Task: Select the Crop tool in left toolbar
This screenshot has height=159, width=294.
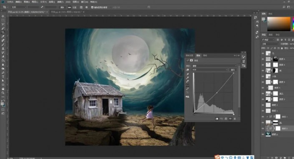Action: coord(3,32)
